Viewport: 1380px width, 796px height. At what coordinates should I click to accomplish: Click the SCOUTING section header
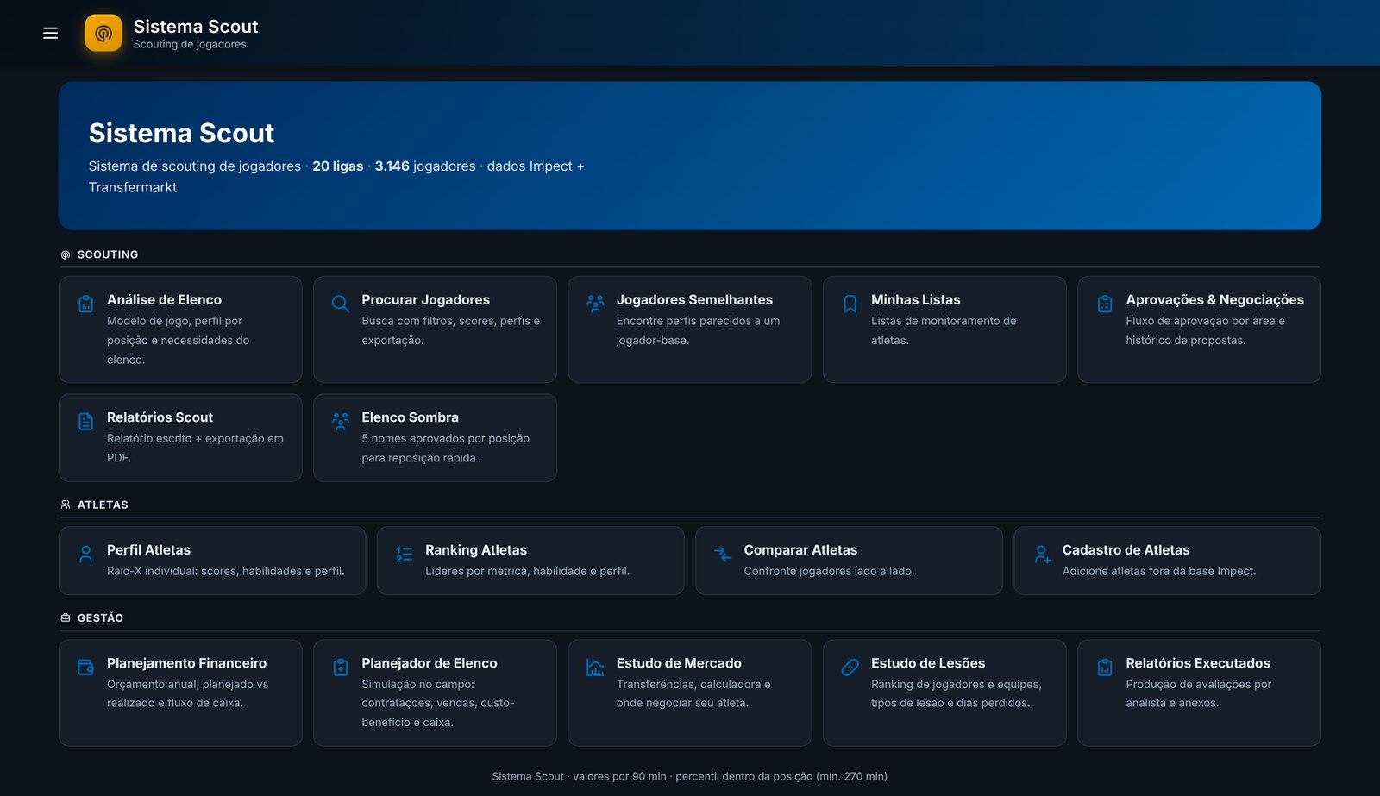(x=108, y=254)
